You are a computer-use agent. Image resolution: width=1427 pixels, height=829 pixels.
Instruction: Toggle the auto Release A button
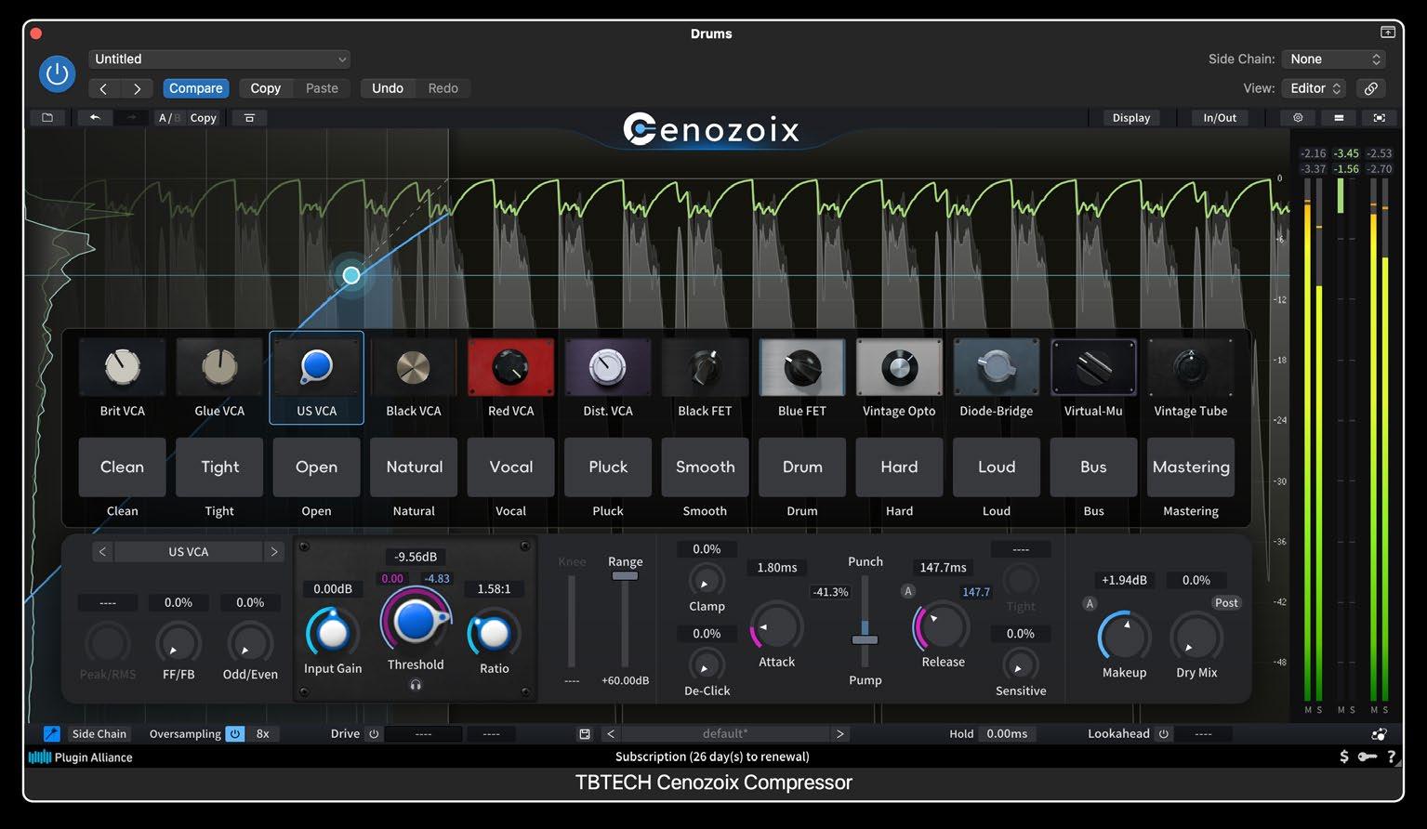908,592
